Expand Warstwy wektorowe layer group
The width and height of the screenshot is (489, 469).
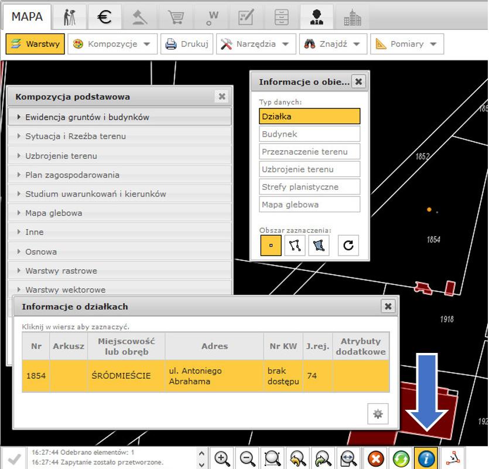119,289
